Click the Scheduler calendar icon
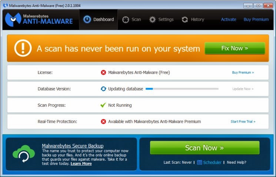Screen dimensions: 276x177 (199, 162)
